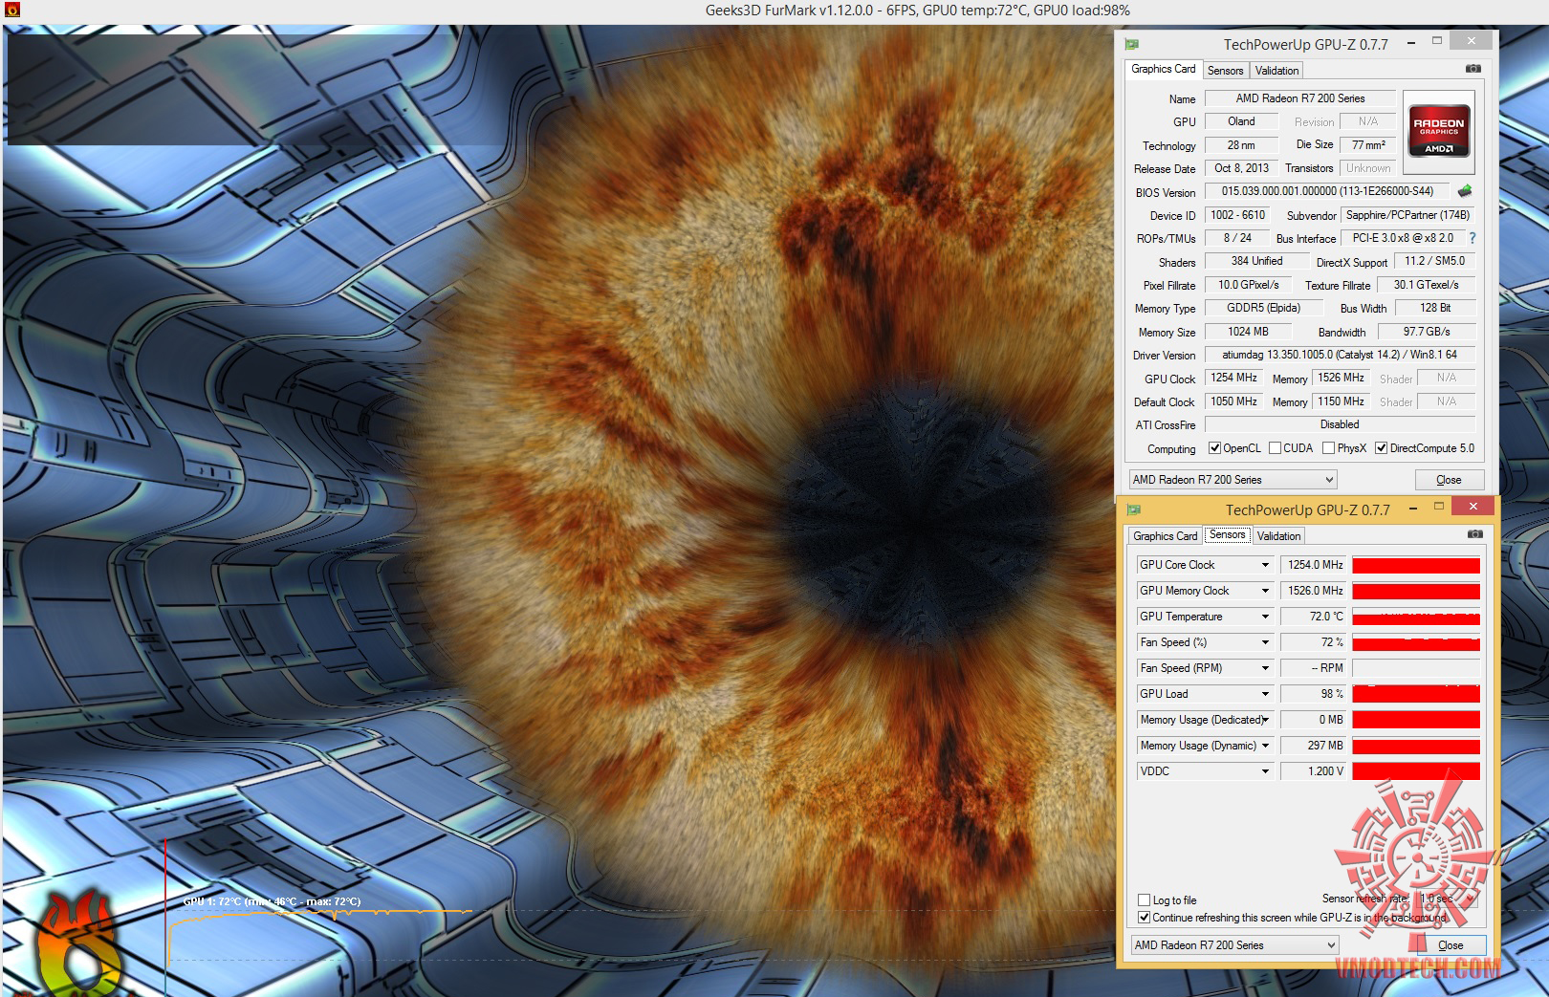The height and width of the screenshot is (997, 1549).
Task: Toggle the OpenCL checkbox
Action: click(1214, 448)
